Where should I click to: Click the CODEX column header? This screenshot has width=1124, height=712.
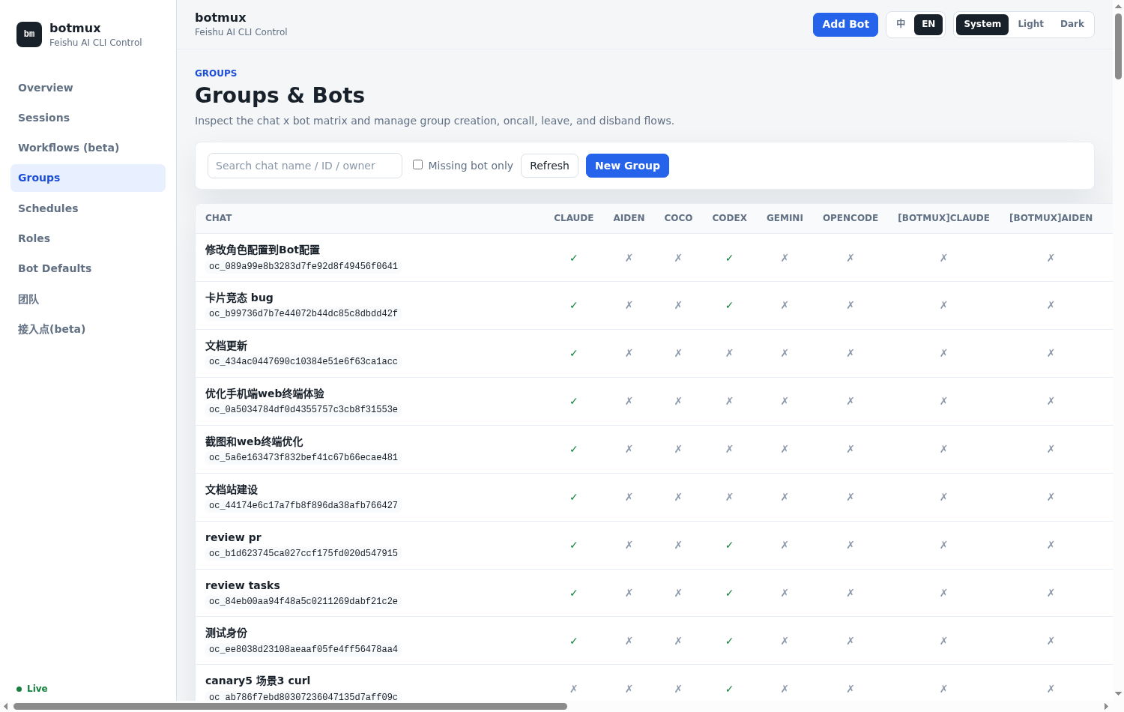click(730, 218)
